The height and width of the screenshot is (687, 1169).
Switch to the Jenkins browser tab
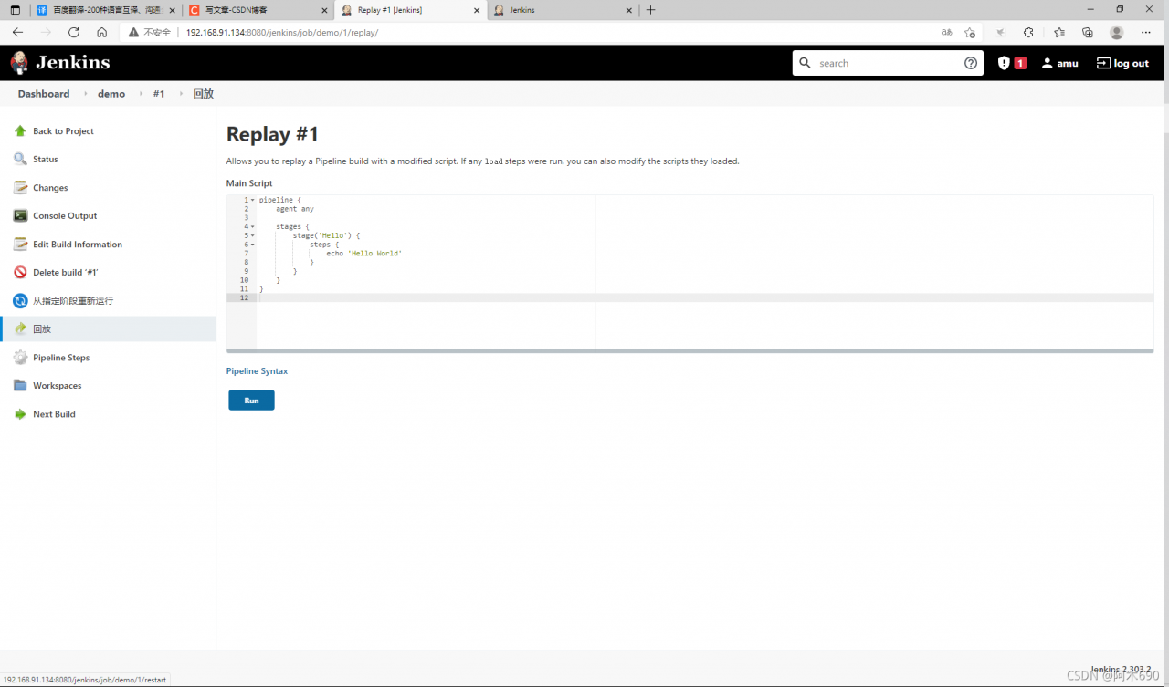click(562, 10)
